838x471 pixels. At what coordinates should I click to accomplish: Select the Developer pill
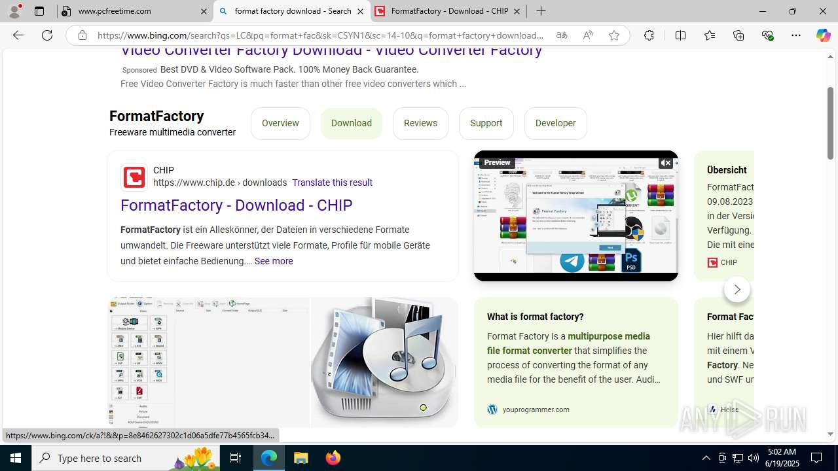coord(556,123)
